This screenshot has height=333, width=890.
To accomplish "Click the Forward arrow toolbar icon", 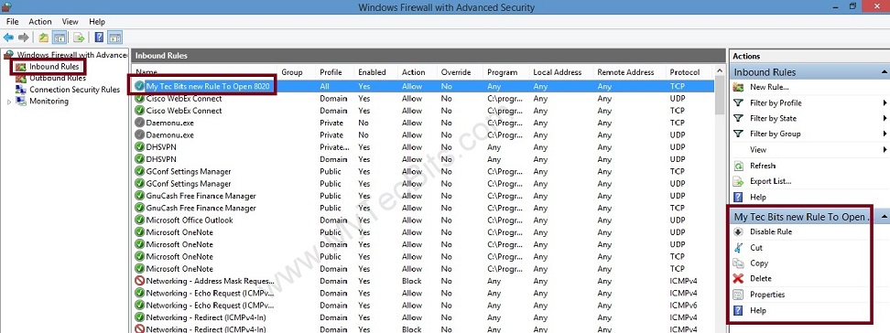I will [x=23, y=38].
